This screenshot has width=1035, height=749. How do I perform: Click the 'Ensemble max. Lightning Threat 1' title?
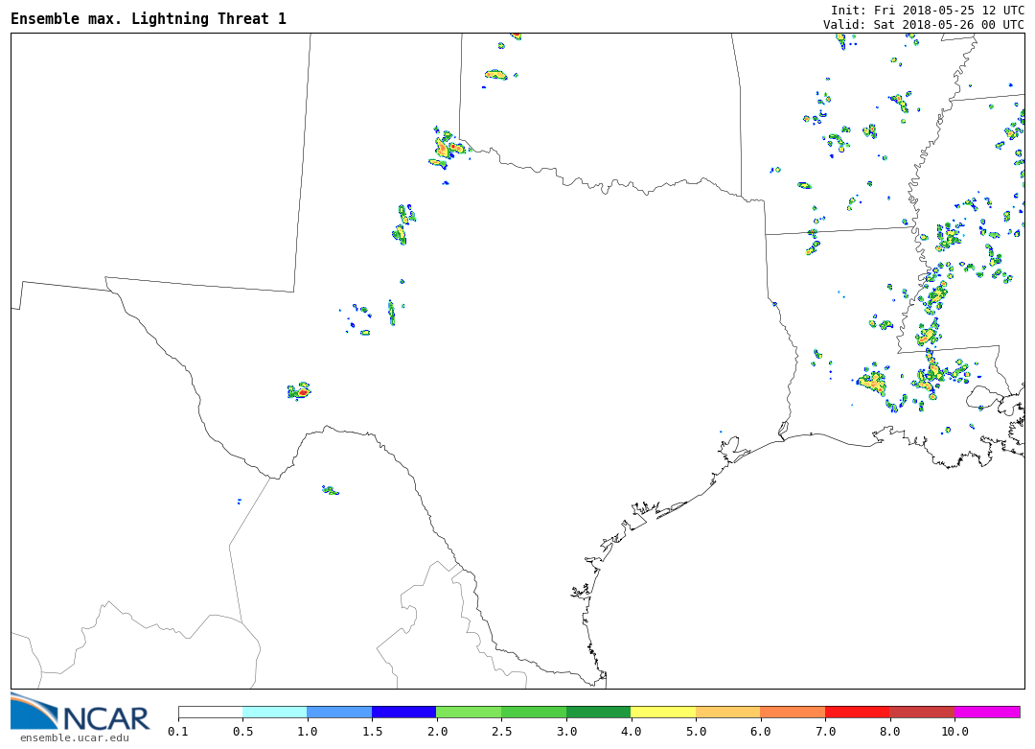(x=149, y=19)
